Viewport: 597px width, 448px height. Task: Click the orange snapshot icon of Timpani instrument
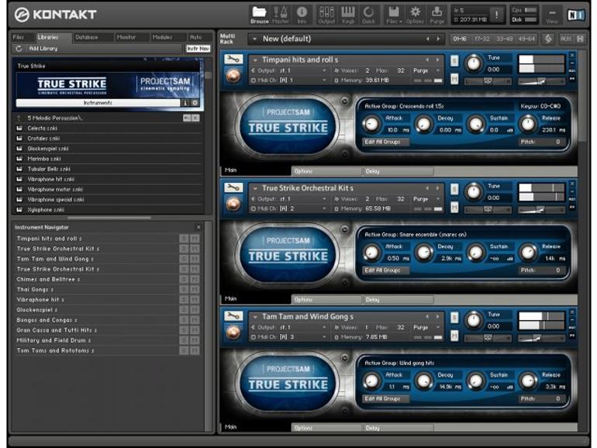click(233, 75)
